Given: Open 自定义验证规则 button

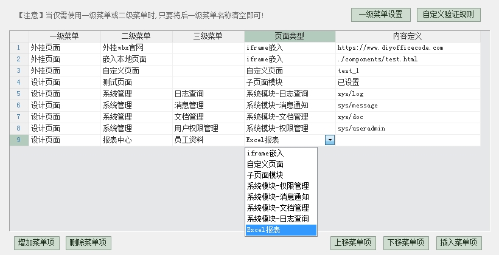Looking at the screenshot, I should click(x=448, y=15).
